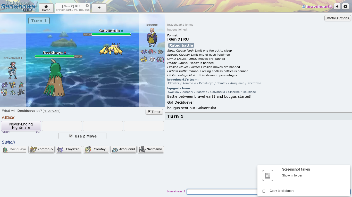Screen dimensions: 352x197
Task: Click the Galvantula name label on the battlefield
Action: (x=110, y=31)
